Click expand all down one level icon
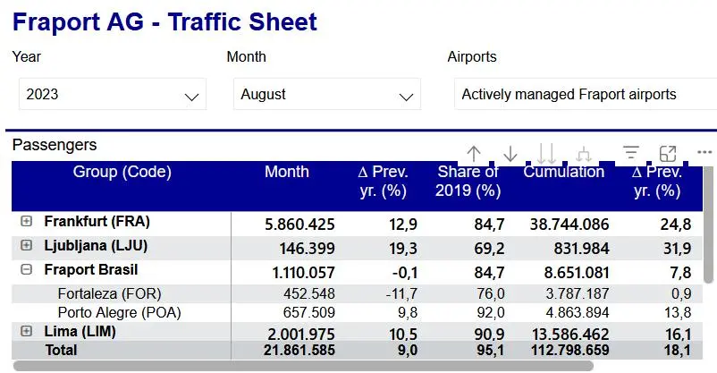This screenshot has height=373, width=717. [583, 155]
